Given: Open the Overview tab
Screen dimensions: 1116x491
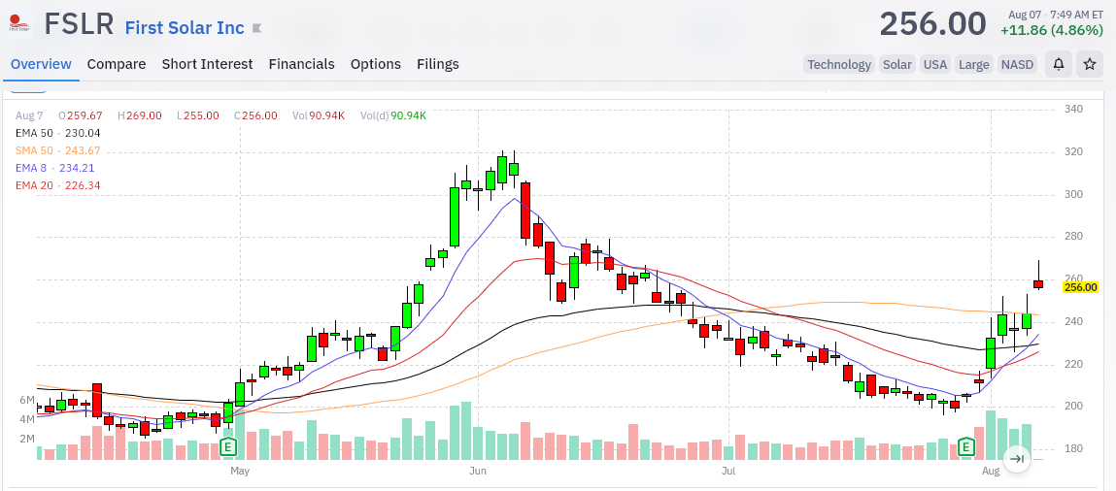Looking at the screenshot, I should [42, 64].
